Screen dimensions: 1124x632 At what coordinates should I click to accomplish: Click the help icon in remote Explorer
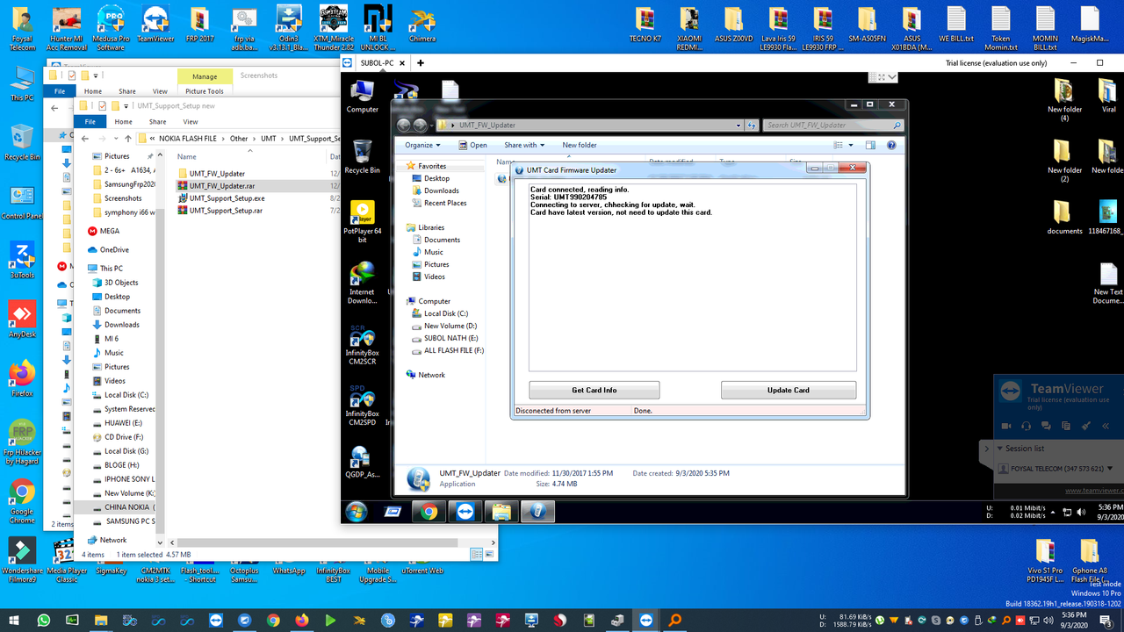click(892, 145)
